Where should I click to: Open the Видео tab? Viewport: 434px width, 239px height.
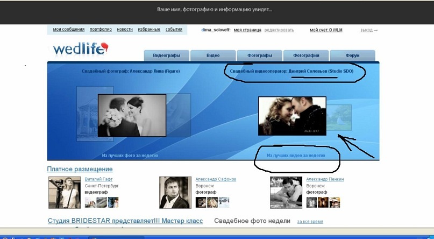pyautogui.click(x=213, y=55)
